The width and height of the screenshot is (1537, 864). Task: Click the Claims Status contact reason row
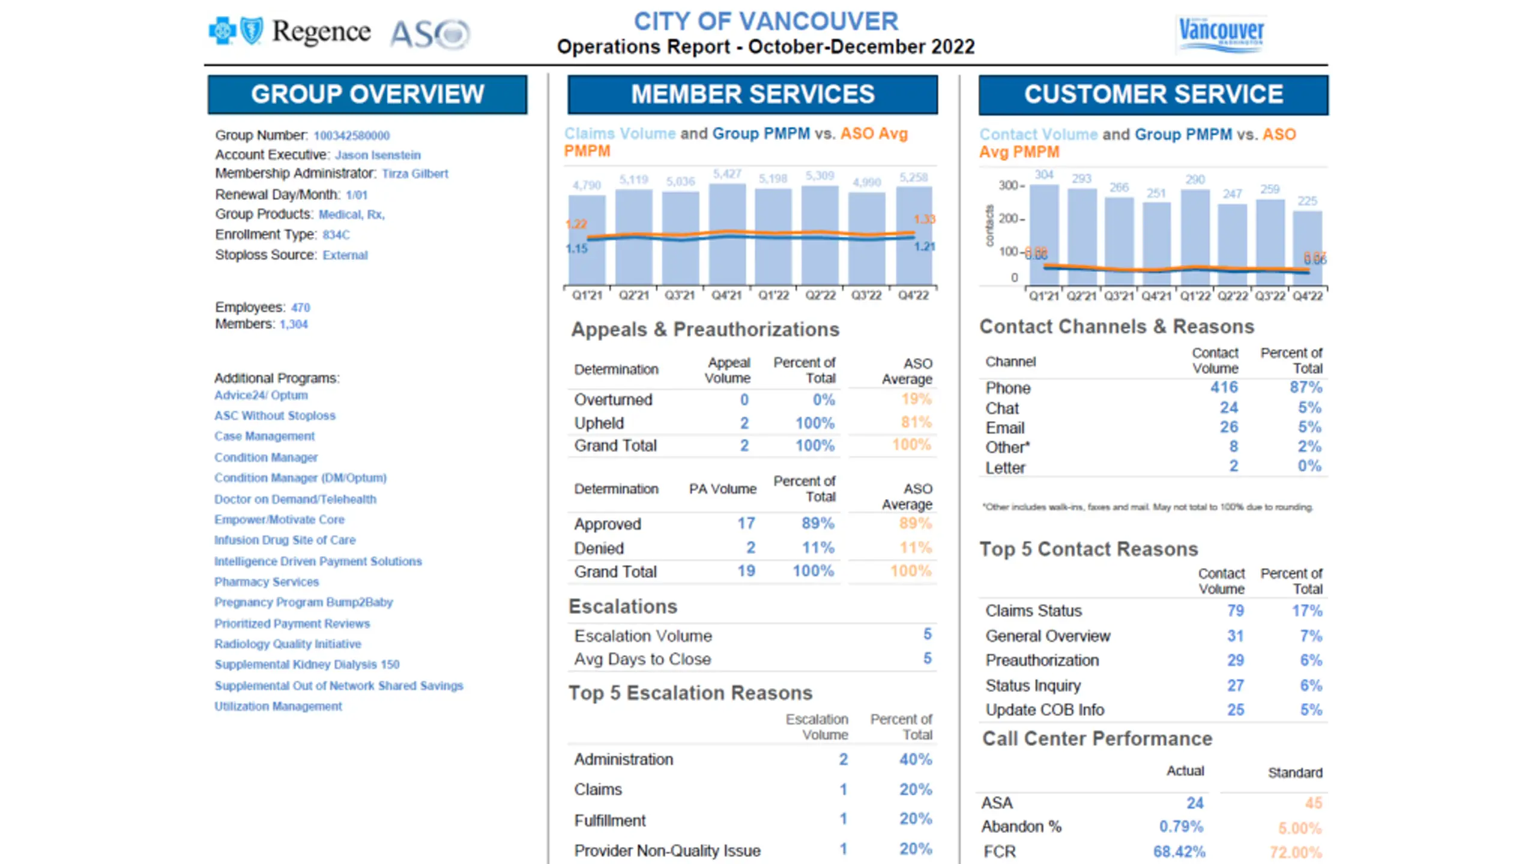(x=1153, y=611)
